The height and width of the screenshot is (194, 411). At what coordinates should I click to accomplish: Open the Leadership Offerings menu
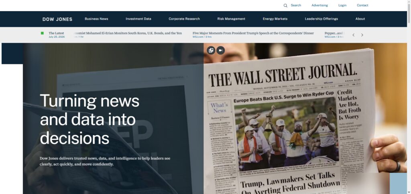321,19
